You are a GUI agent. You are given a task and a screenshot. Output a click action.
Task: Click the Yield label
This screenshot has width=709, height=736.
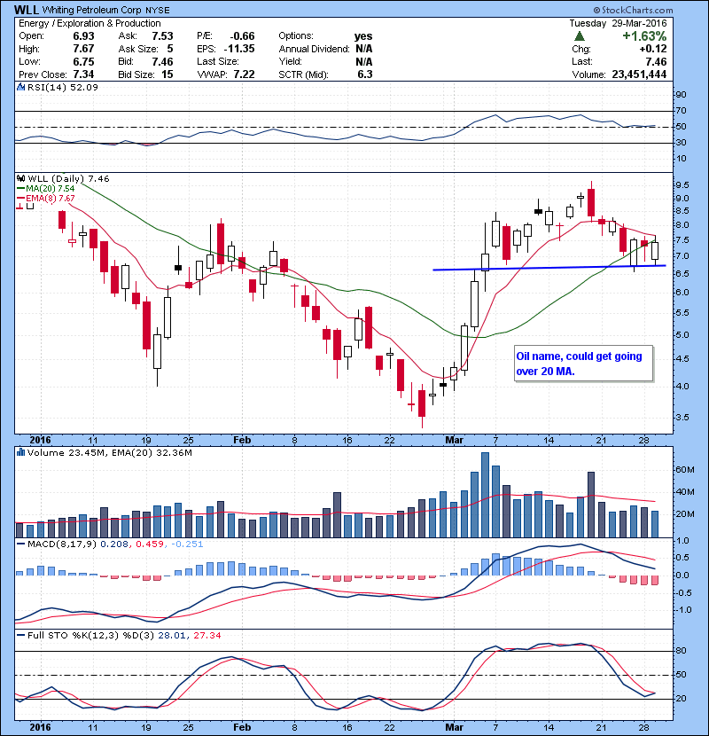coord(290,61)
